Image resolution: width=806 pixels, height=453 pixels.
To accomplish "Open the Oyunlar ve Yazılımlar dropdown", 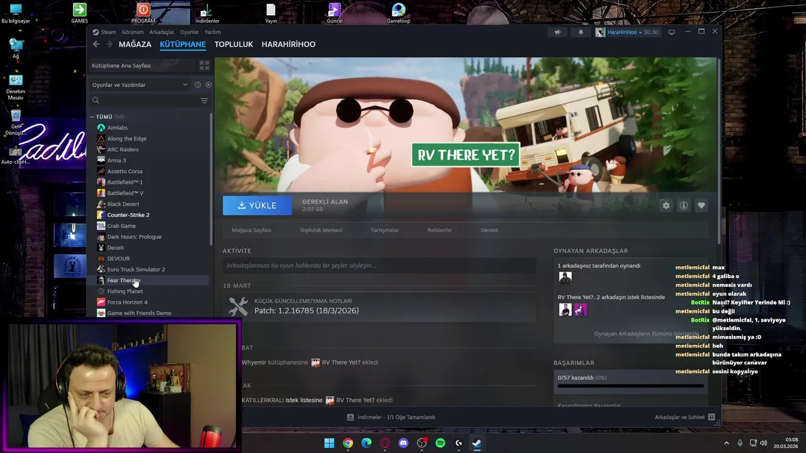I will tap(140, 84).
